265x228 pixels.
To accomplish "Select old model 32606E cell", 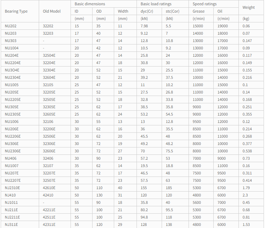I will (49, 151).
